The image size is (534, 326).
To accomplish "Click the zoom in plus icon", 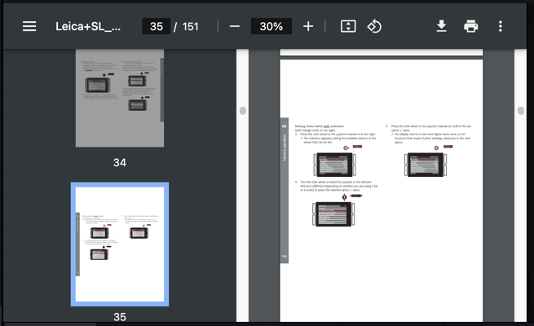I will tap(308, 26).
